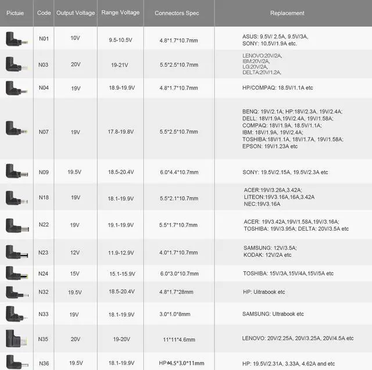
Task: Select the code cell "N09"
Action: coord(44,172)
